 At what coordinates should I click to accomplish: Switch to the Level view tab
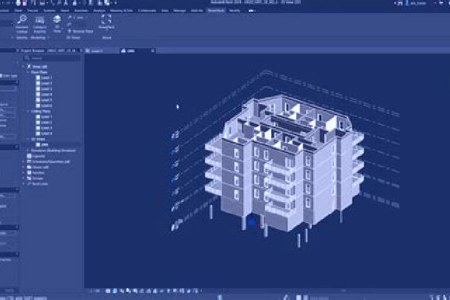(94, 51)
